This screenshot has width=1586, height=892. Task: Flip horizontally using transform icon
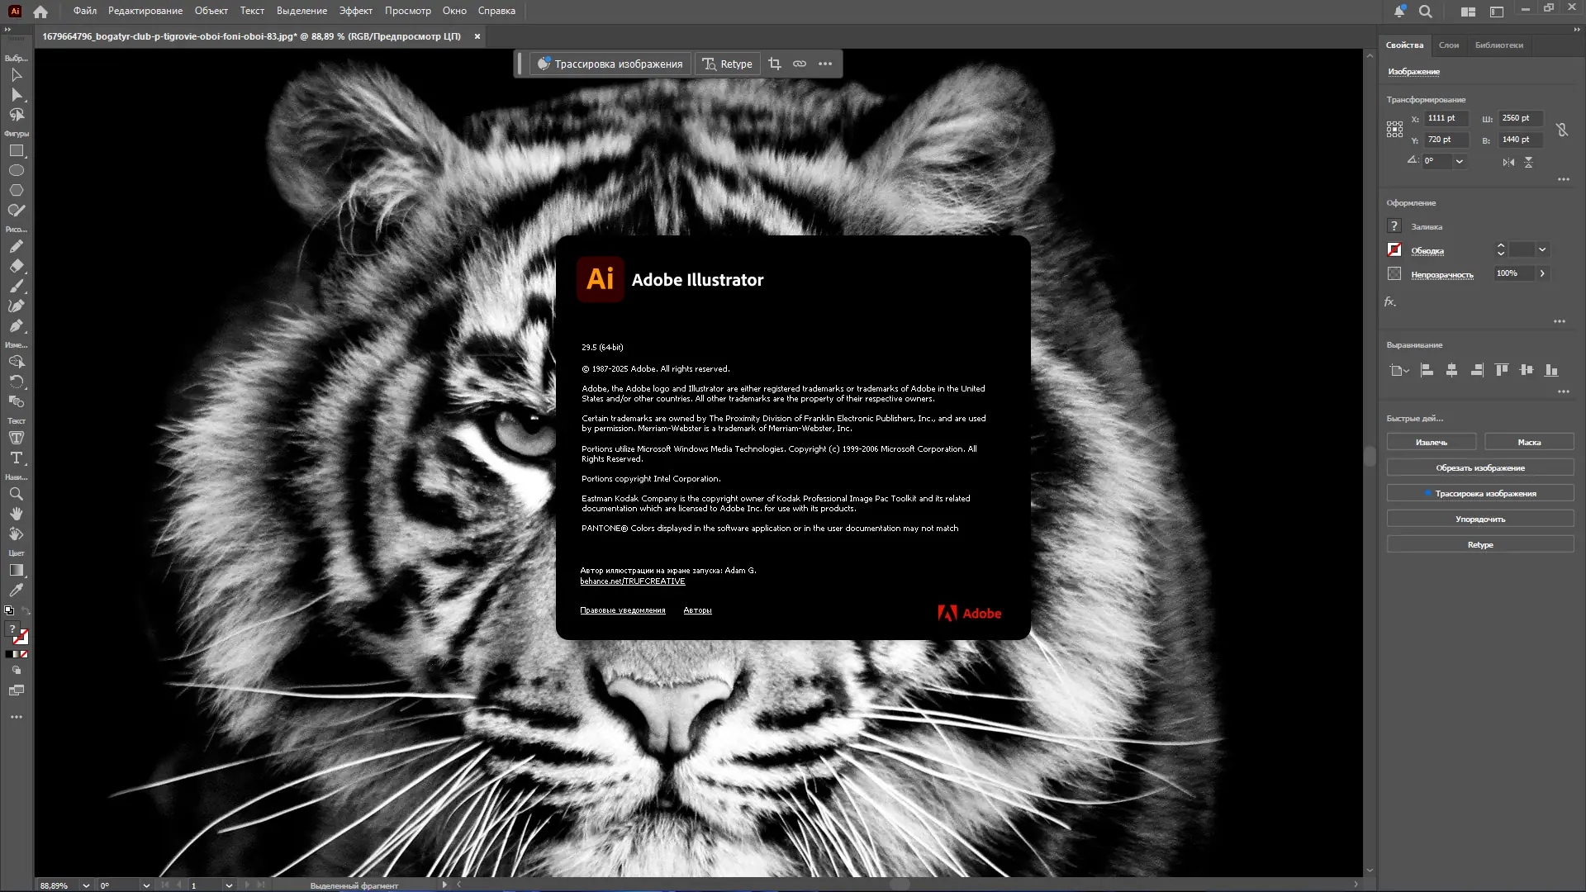point(1508,162)
